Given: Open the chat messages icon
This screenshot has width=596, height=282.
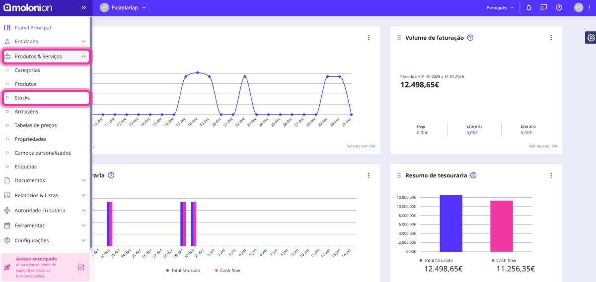Looking at the screenshot, I should 544,7.
